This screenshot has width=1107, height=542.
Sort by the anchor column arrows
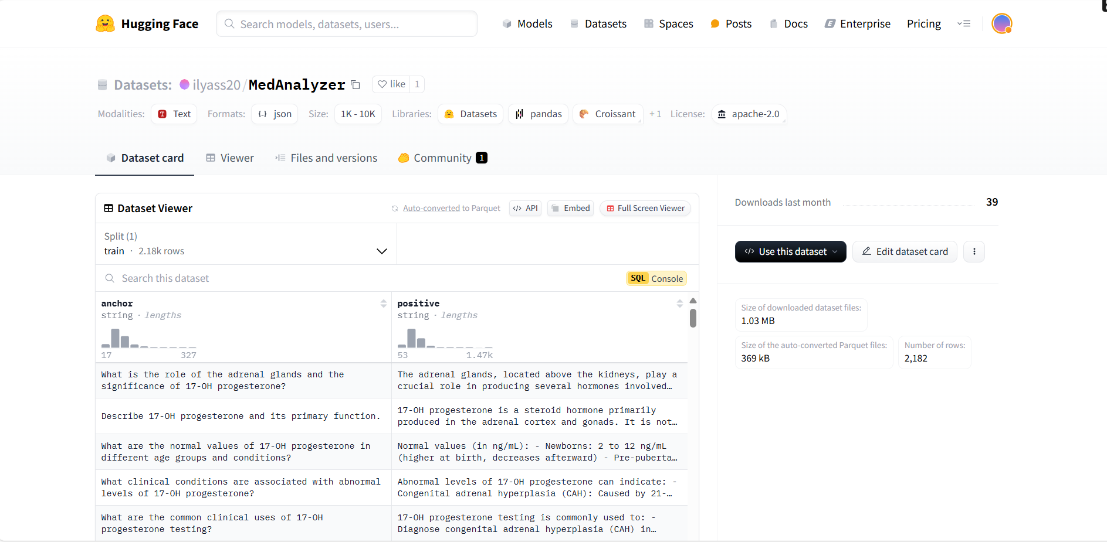click(384, 304)
